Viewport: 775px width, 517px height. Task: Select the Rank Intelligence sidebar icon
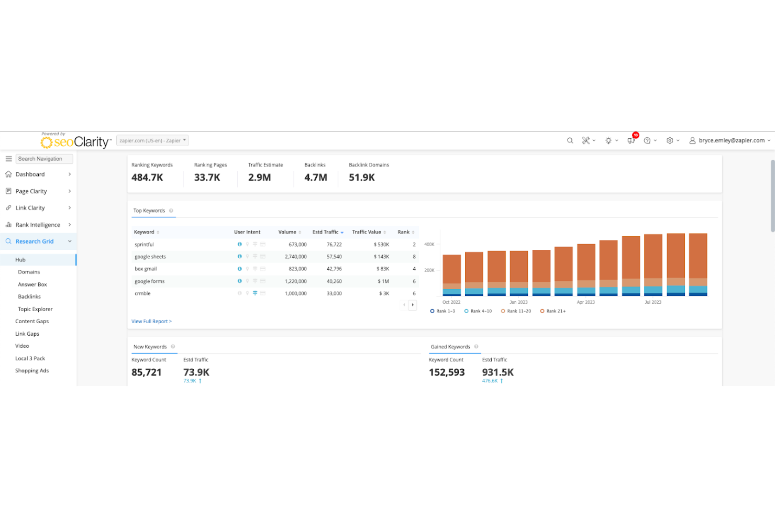click(x=8, y=224)
